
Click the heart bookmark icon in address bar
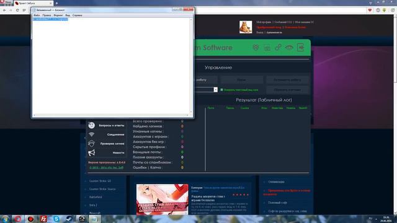pyautogui.click(x=370, y=10)
